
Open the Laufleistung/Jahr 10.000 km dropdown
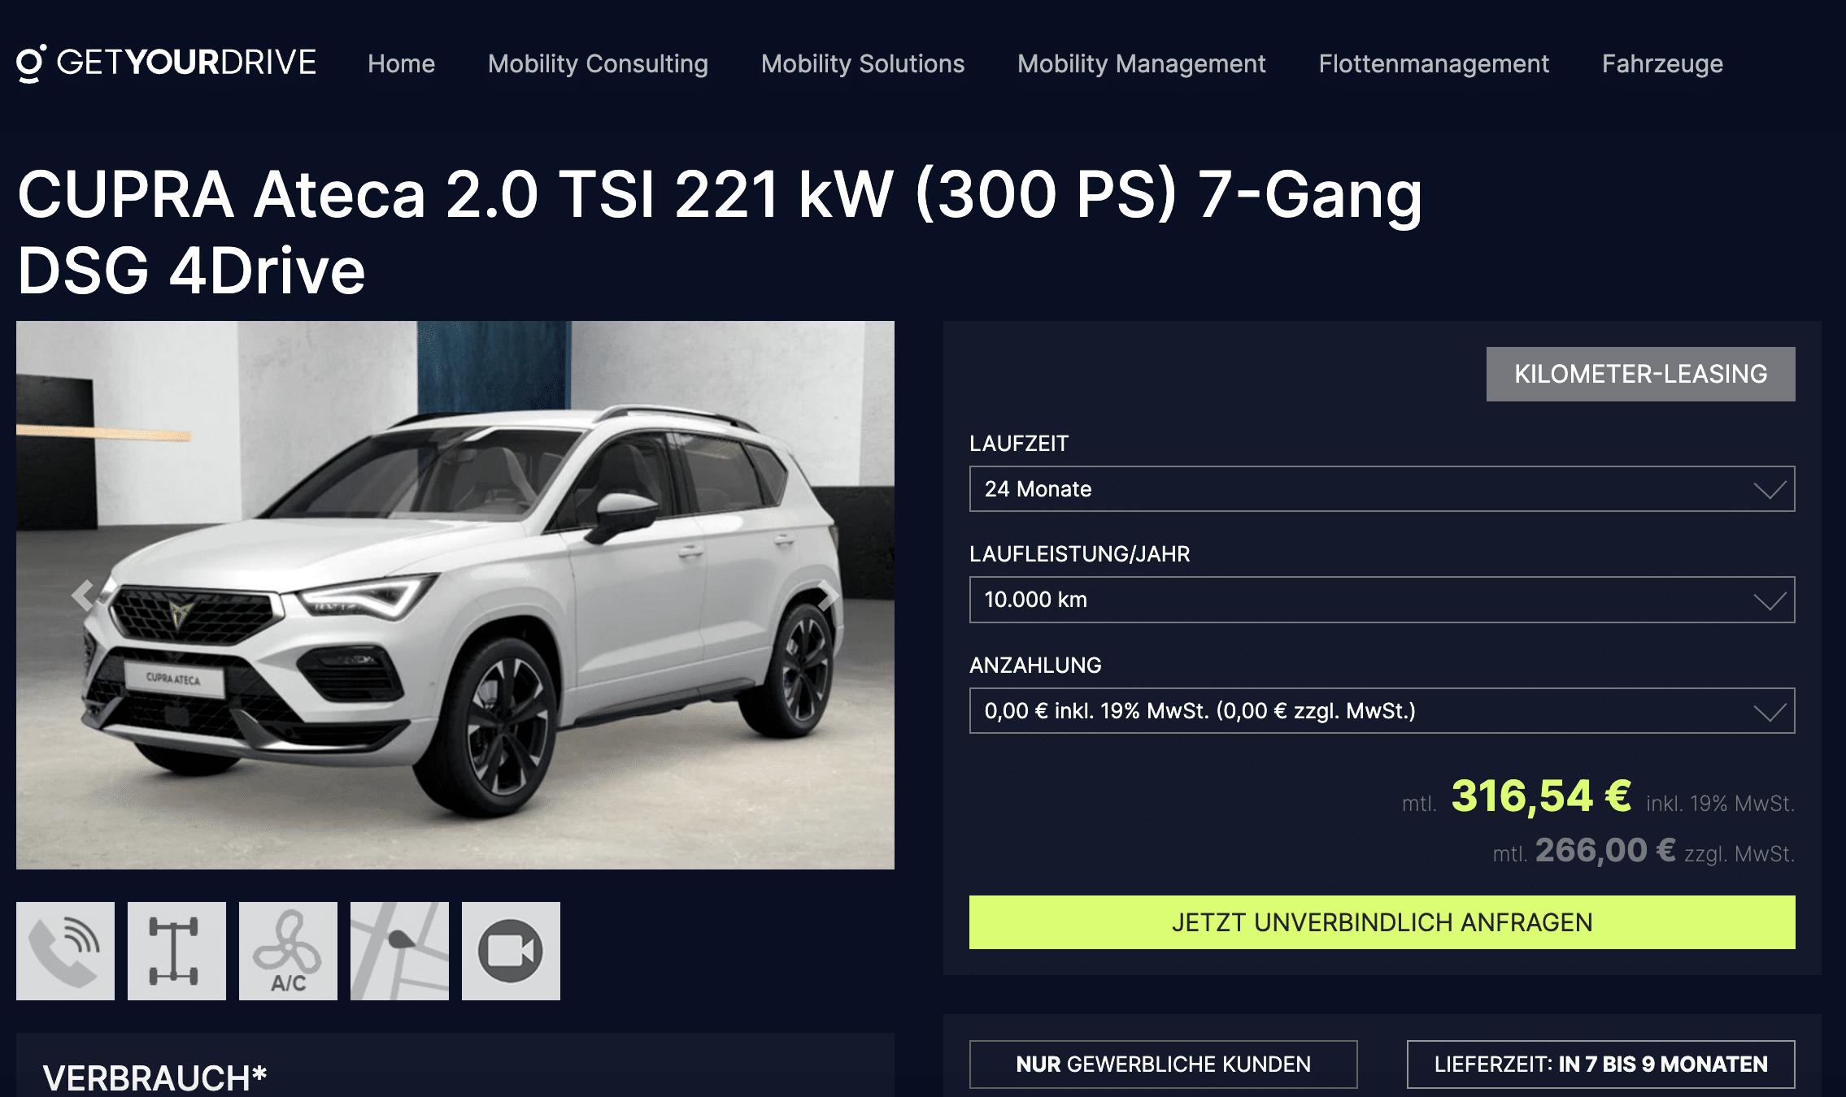tap(1382, 600)
